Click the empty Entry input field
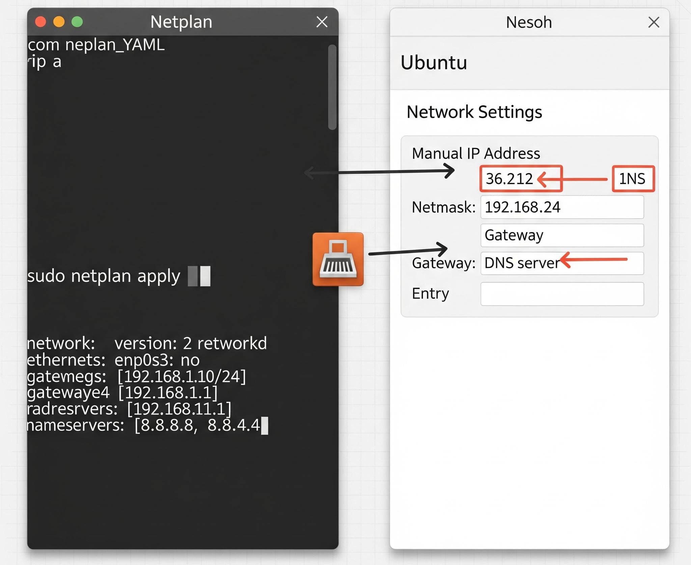Image resolution: width=691 pixels, height=565 pixels. pyautogui.click(x=562, y=294)
